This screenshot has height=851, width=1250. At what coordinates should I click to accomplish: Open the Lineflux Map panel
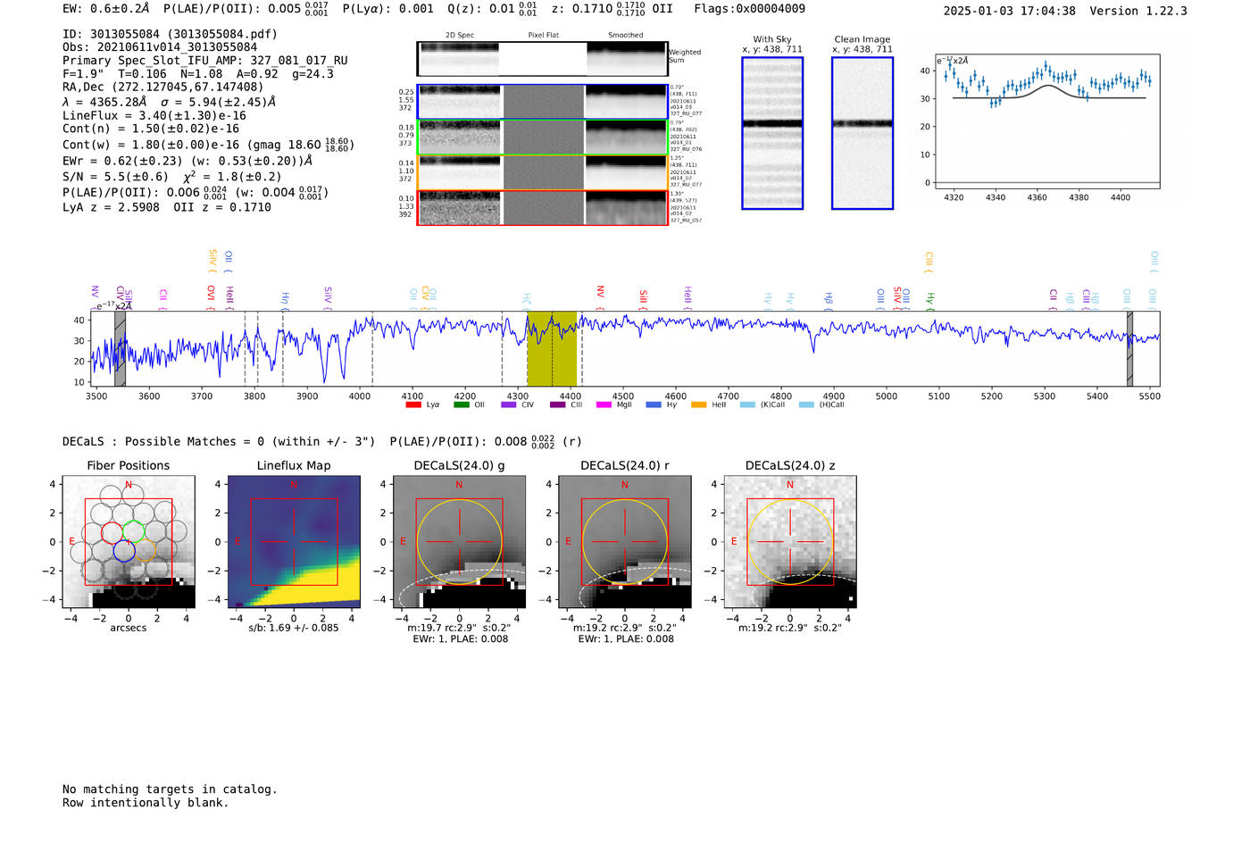294,542
